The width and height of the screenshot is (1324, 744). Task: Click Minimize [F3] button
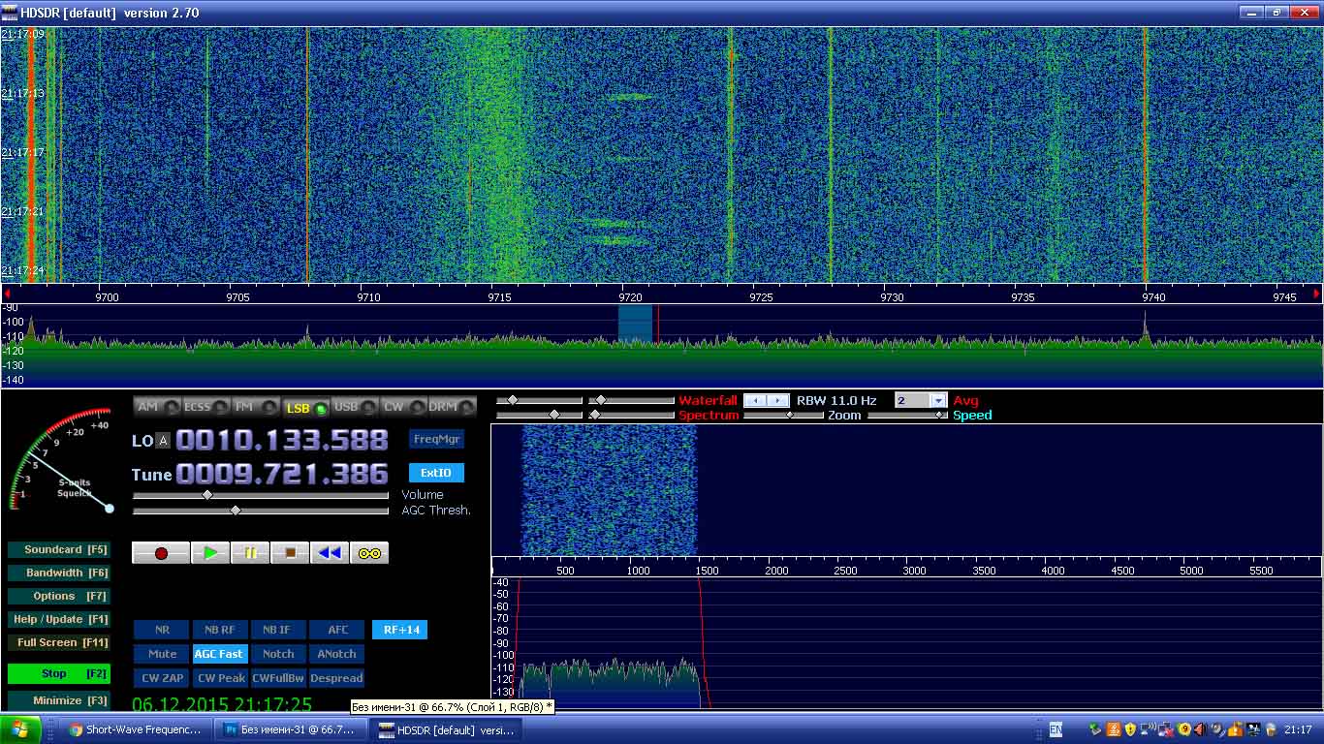coord(58,700)
